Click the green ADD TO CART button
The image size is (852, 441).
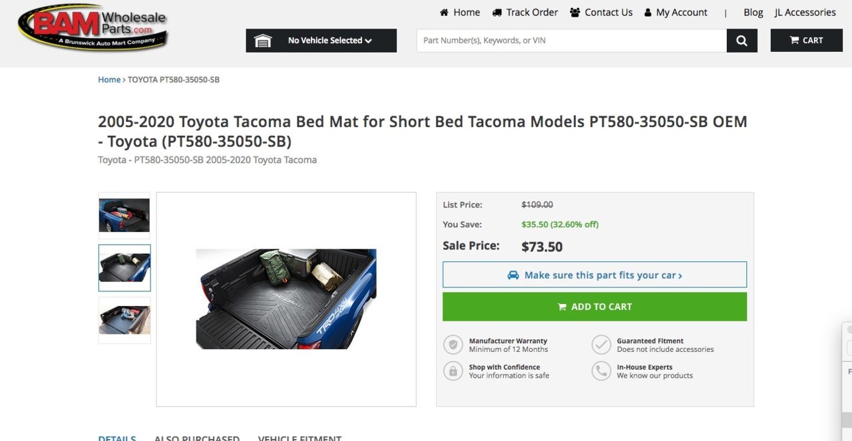(594, 307)
